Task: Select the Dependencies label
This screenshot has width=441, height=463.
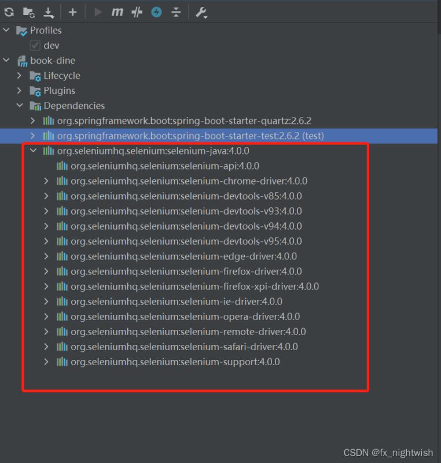Action: click(74, 106)
